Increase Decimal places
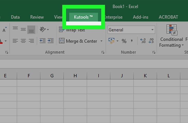The width and height of the screenshot is (188, 123). click(143, 41)
